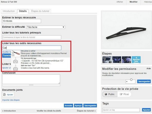Focus the prerequisite tutorials input

(32, 37)
